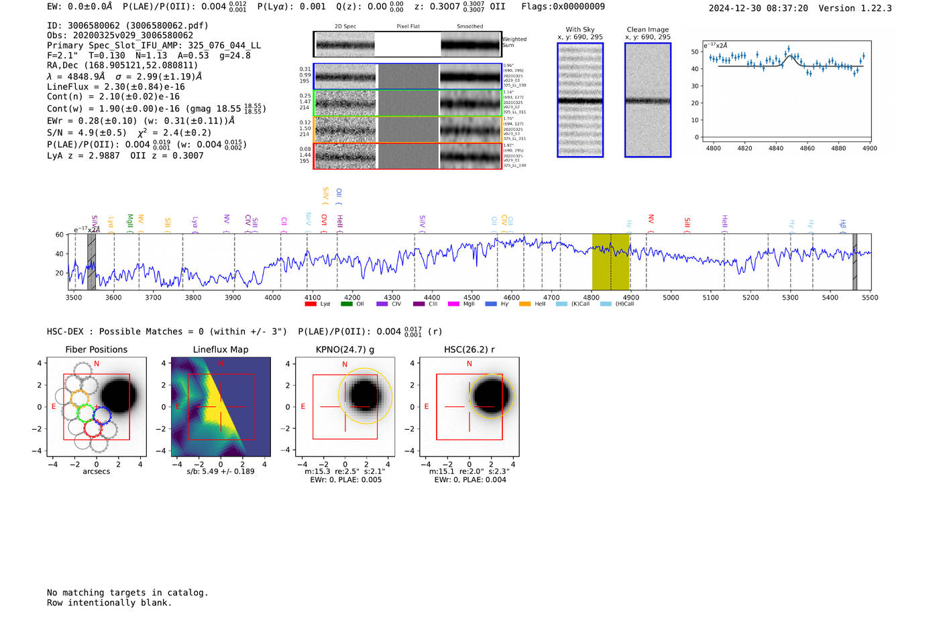Screen dimensions: 939x639
Task: Click the violet CIV legend swatch
Action: pyautogui.click(x=382, y=304)
